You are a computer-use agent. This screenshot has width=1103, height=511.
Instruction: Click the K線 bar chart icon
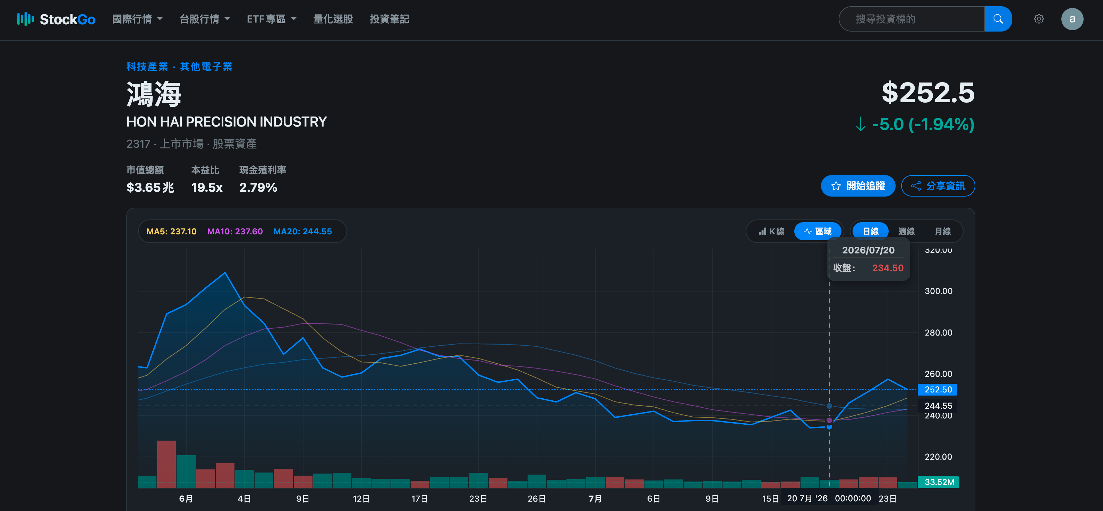pos(762,232)
